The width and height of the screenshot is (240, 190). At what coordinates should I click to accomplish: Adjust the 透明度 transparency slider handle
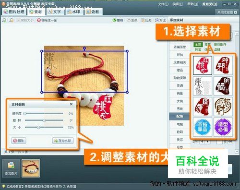[x=25, y=113]
